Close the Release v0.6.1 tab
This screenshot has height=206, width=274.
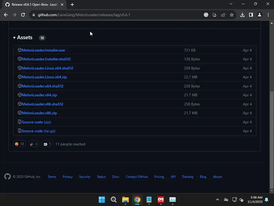(x=62, y=5)
